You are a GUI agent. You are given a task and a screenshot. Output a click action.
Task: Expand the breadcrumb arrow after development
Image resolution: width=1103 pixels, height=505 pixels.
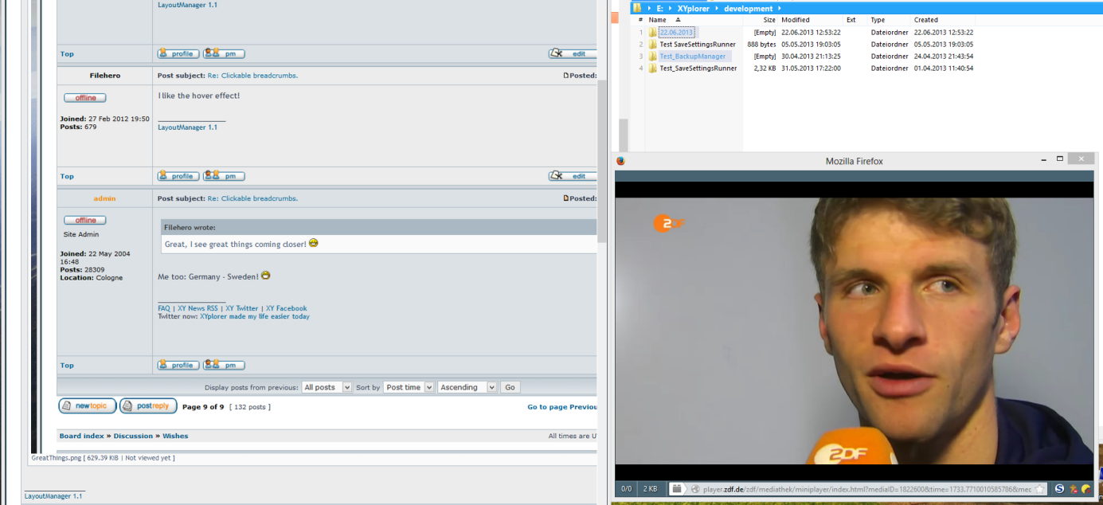tap(779, 9)
